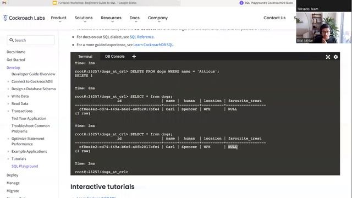Open Get Started in sidebar
This screenshot has height=198, width=352.
(16, 60)
